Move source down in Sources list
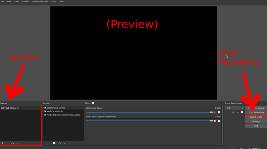 click(x=64, y=143)
